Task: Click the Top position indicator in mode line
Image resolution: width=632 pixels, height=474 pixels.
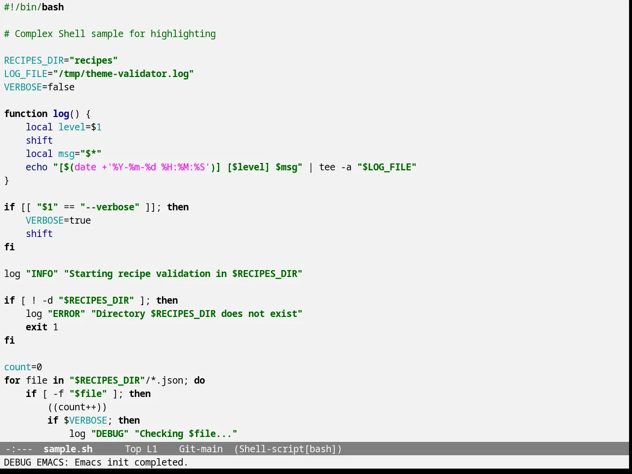Action: pyautogui.click(x=133, y=449)
